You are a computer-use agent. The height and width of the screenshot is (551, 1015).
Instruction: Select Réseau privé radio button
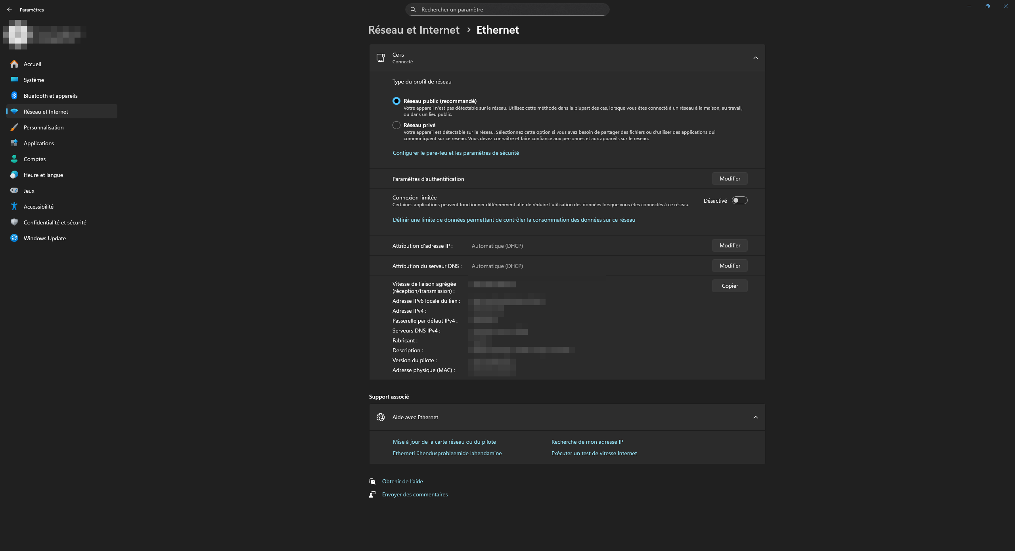point(396,125)
